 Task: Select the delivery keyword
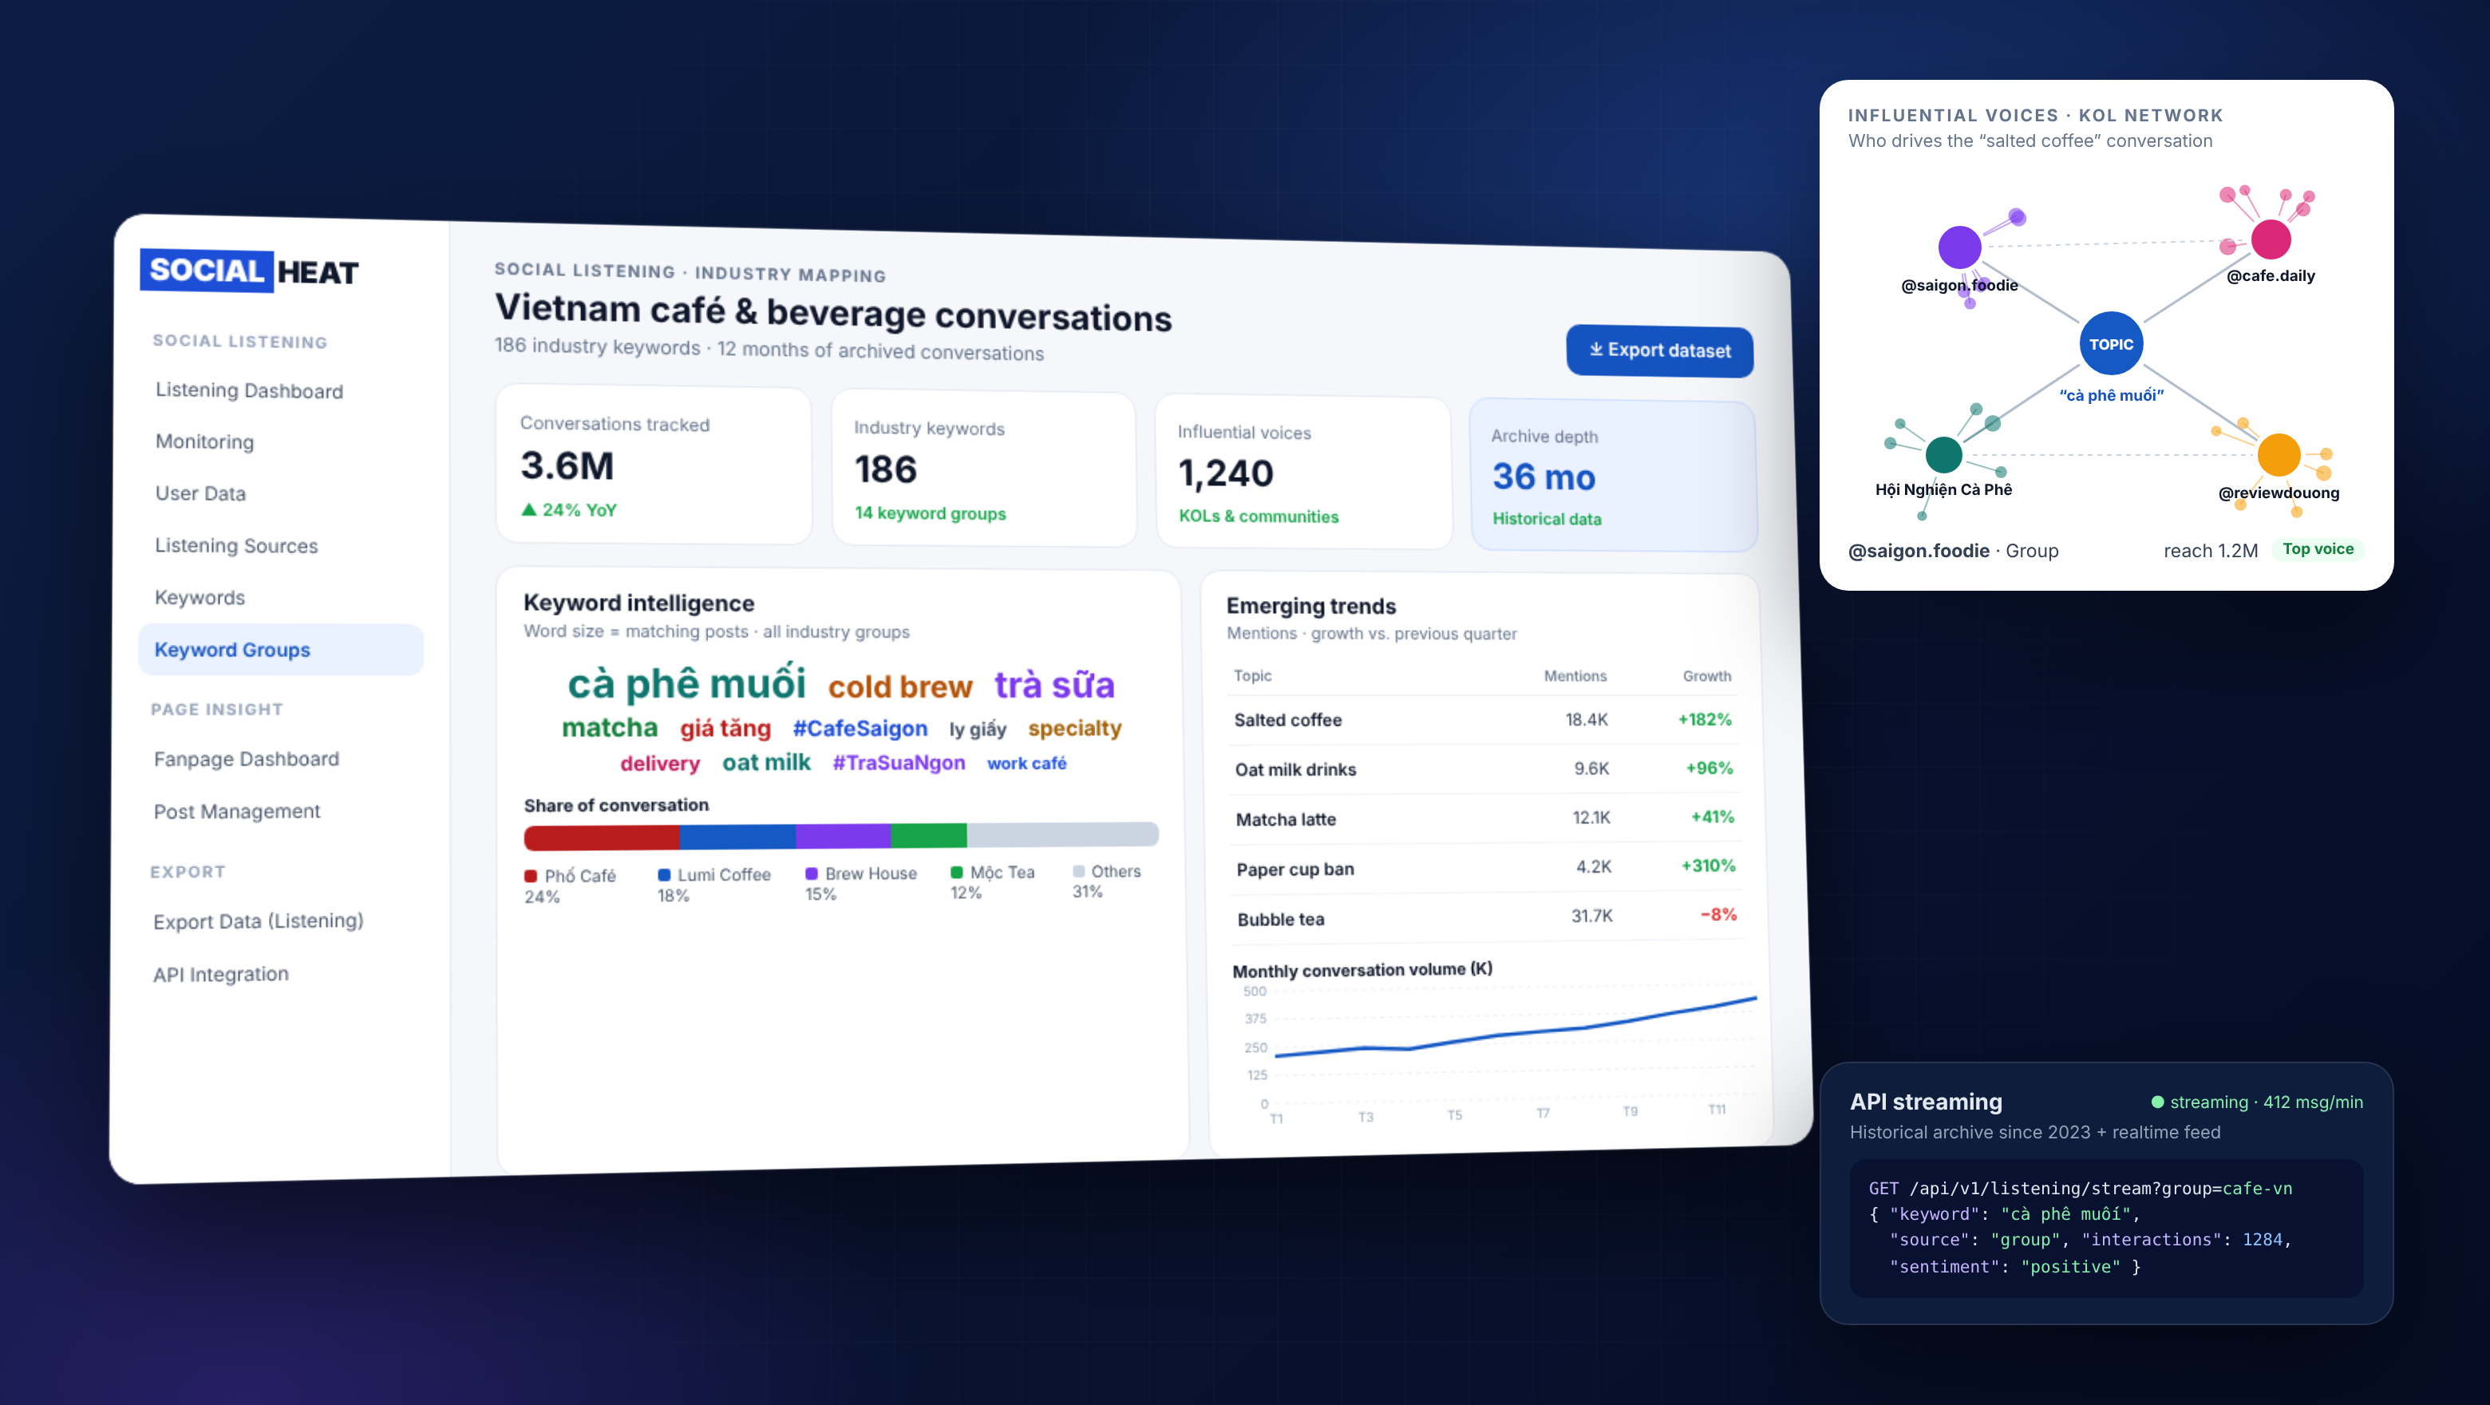[659, 764]
